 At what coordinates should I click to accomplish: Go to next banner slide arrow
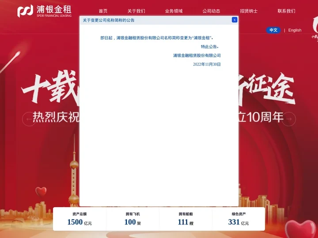[289, 119]
